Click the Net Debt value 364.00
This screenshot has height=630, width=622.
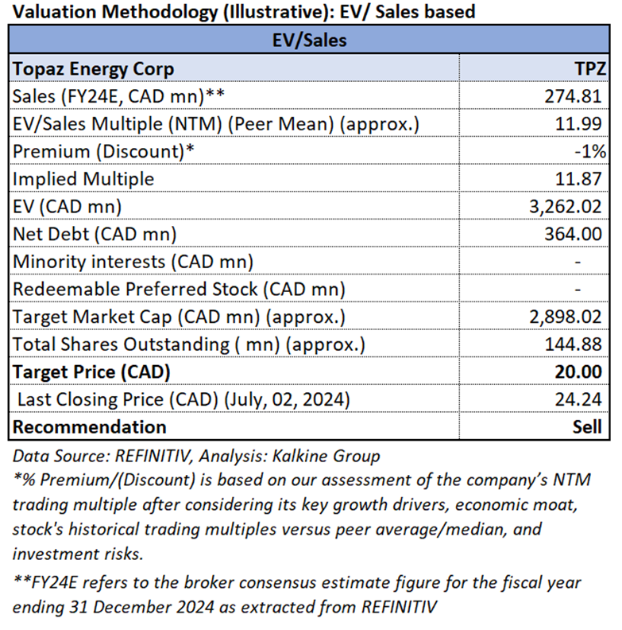[x=573, y=234]
